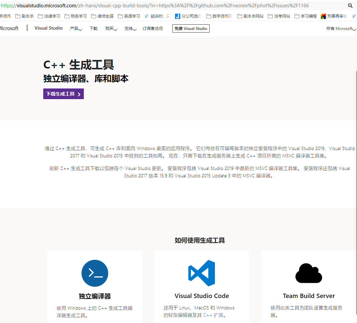
Task: Open the 英语学习 bookmark folder
Action: [x=129, y=16]
